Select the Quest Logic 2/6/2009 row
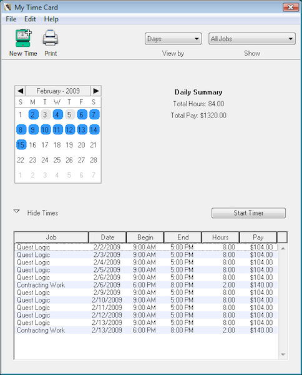The image size is (302, 375). coord(146,277)
